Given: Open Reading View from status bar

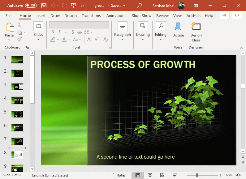Looking at the screenshot, I should click(x=162, y=175).
